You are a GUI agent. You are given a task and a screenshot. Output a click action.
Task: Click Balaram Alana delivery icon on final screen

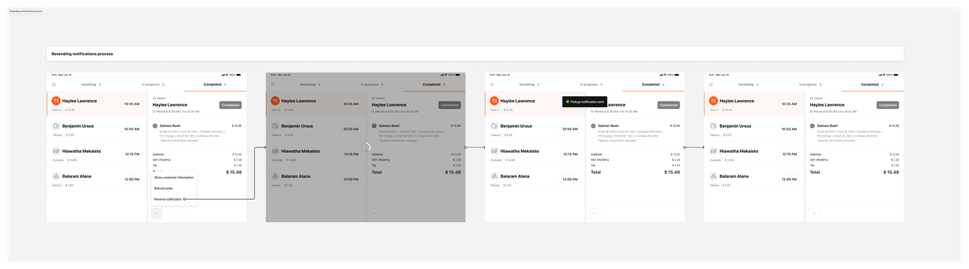coord(713,176)
